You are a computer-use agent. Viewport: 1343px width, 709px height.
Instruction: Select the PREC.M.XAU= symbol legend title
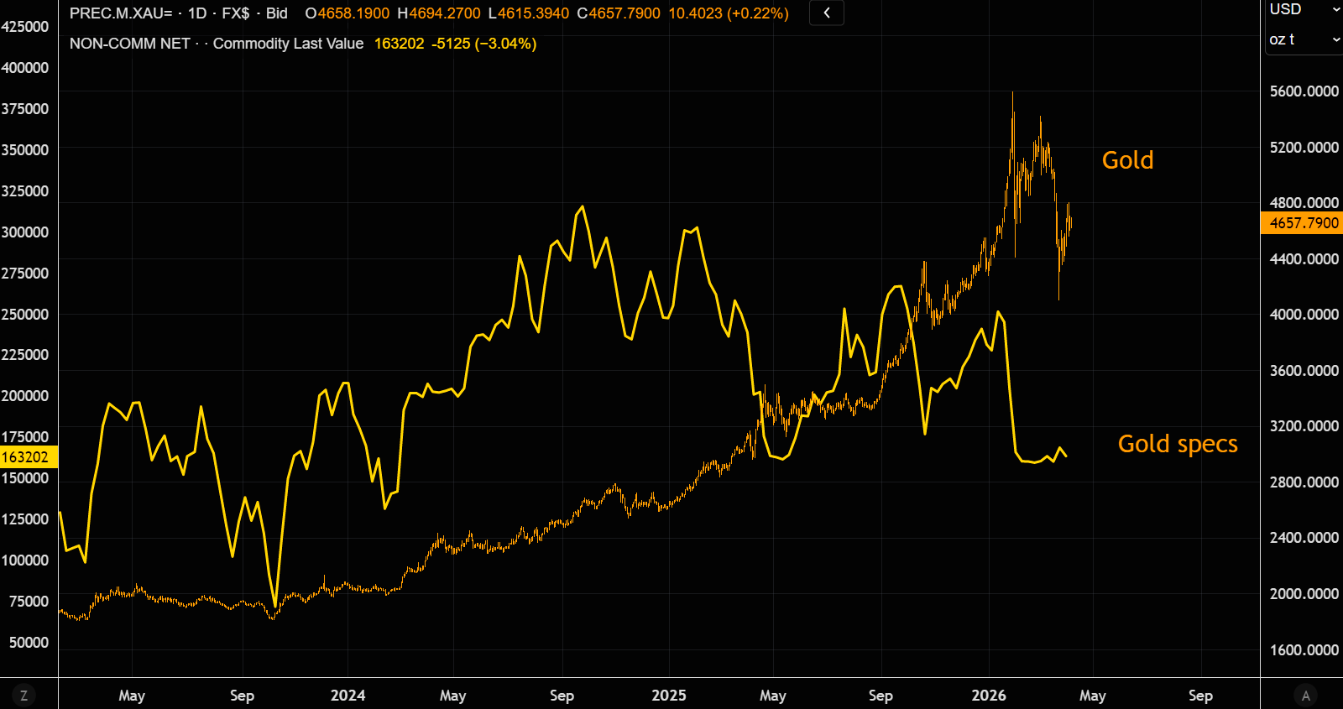[x=120, y=13]
